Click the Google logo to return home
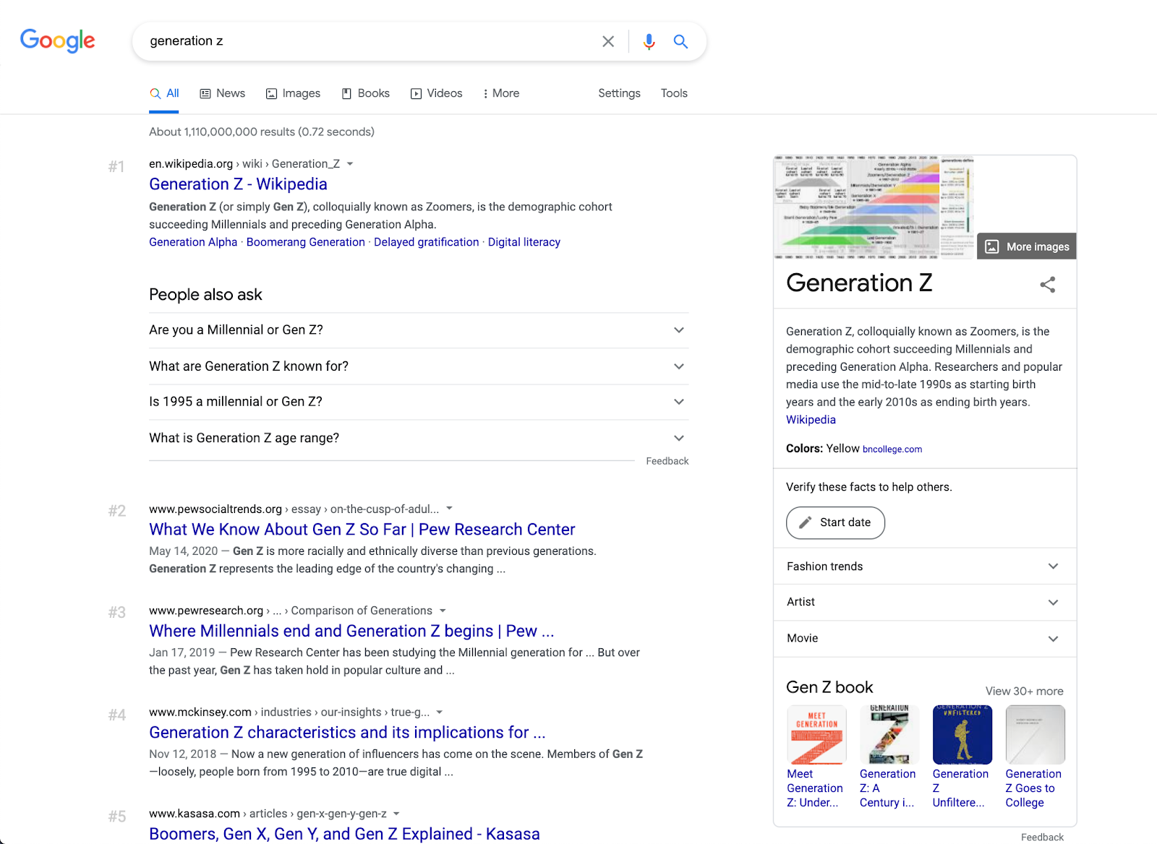The image size is (1157, 844). (57, 41)
